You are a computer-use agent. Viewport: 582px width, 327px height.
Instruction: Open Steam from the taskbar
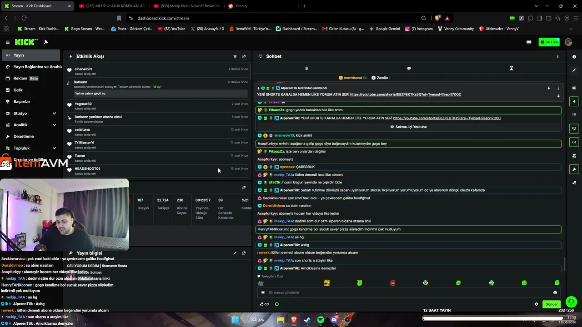[x=307, y=320]
